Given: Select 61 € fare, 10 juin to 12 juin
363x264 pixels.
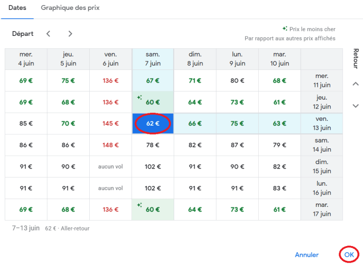Looking at the screenshot, I should coord(279,102).
